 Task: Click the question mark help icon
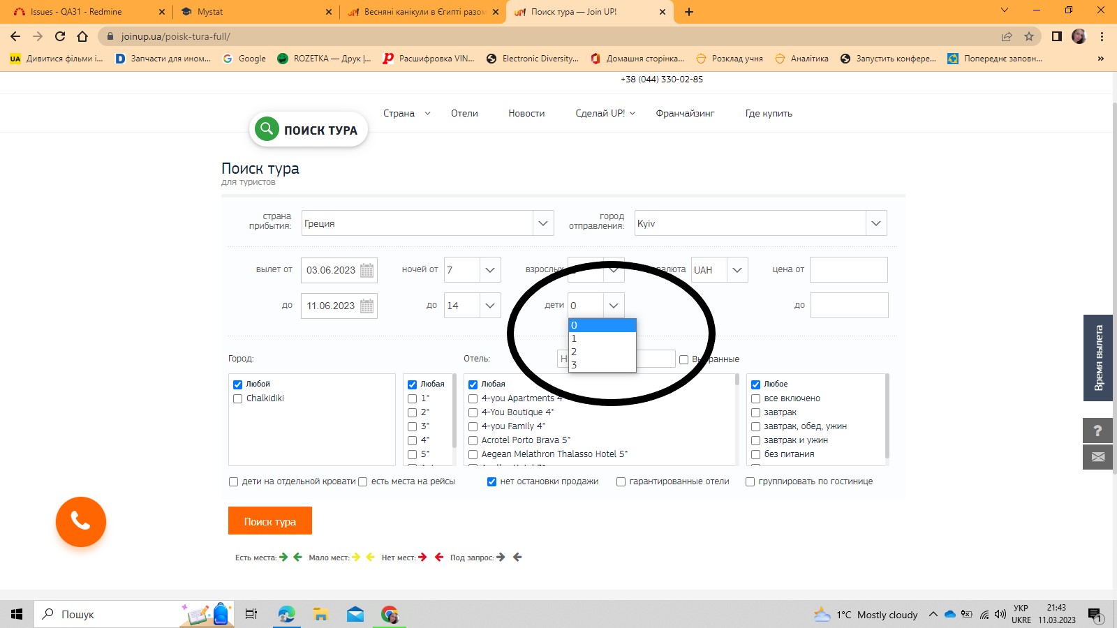[1097, 431]
